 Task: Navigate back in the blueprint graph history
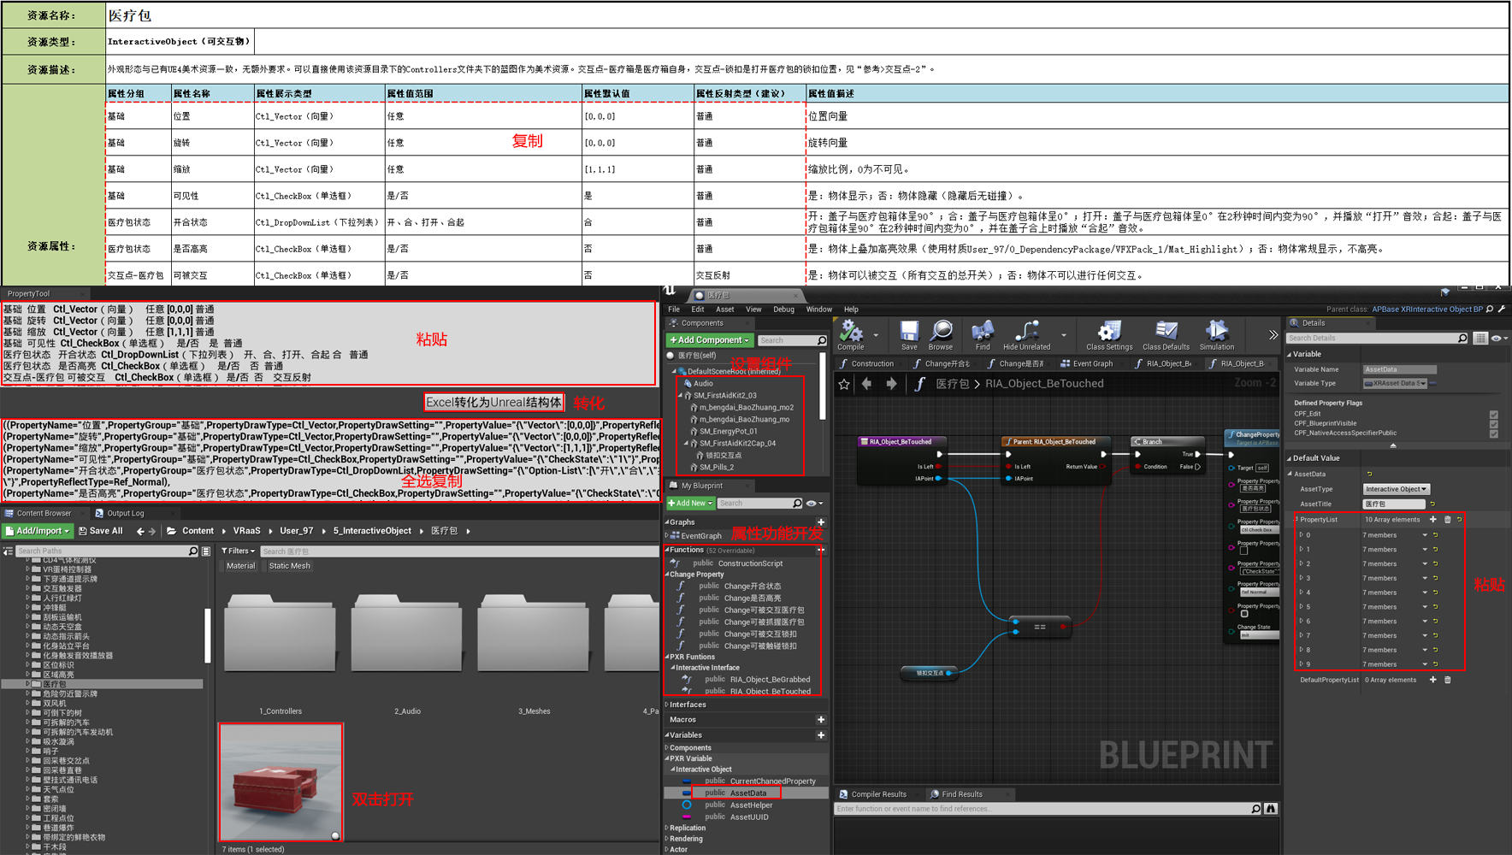pyautogui.click(x=867, y=384)
